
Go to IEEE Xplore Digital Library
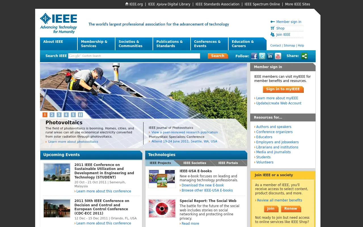click(169, 4)
